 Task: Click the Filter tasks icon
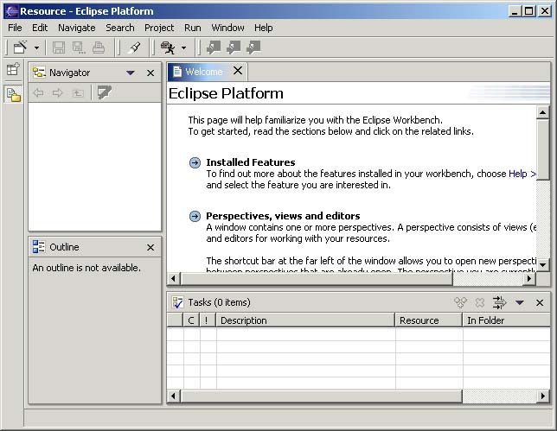click(499, 302)
